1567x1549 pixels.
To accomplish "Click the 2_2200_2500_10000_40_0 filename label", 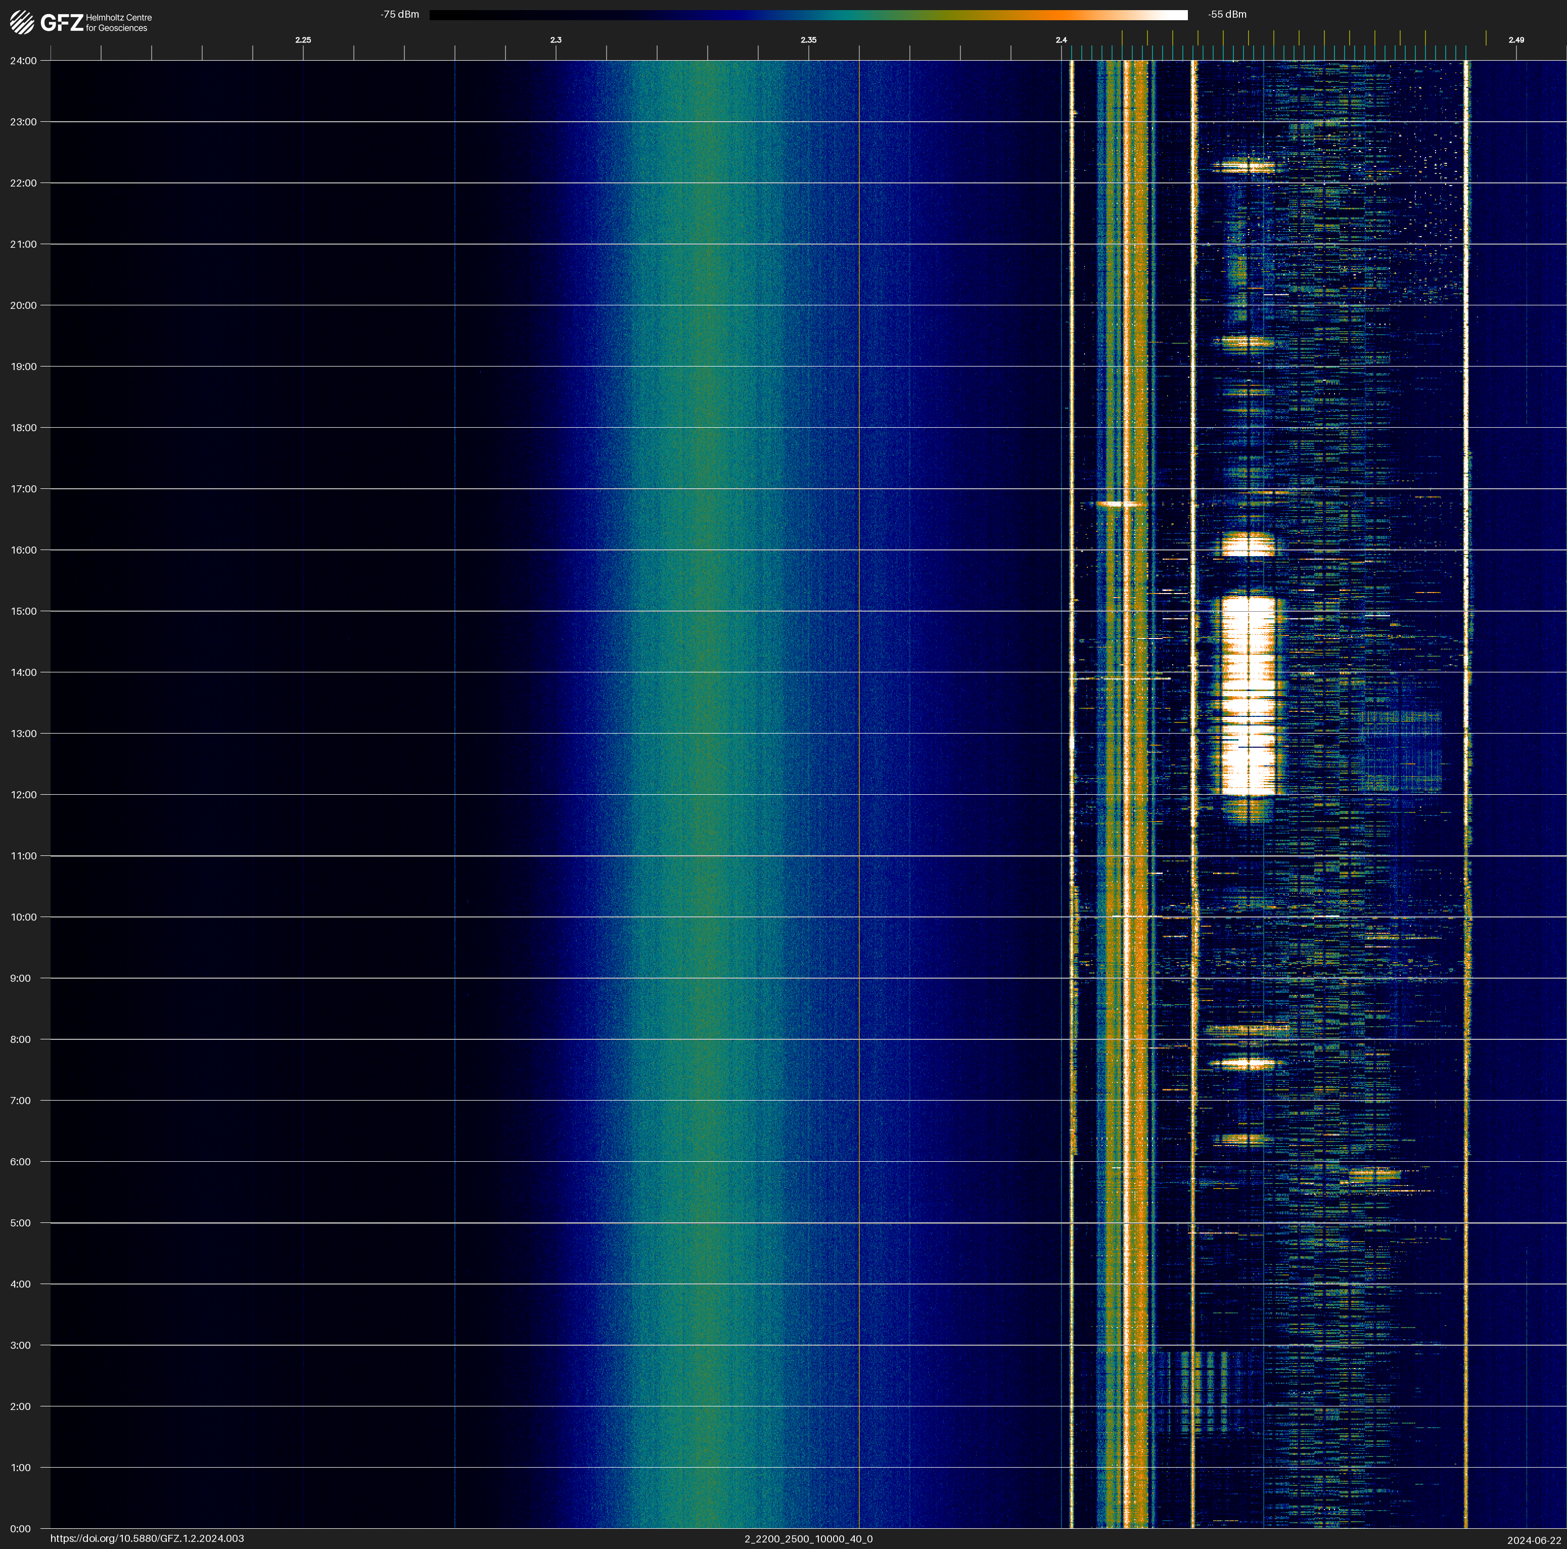I will point(808,1538).
